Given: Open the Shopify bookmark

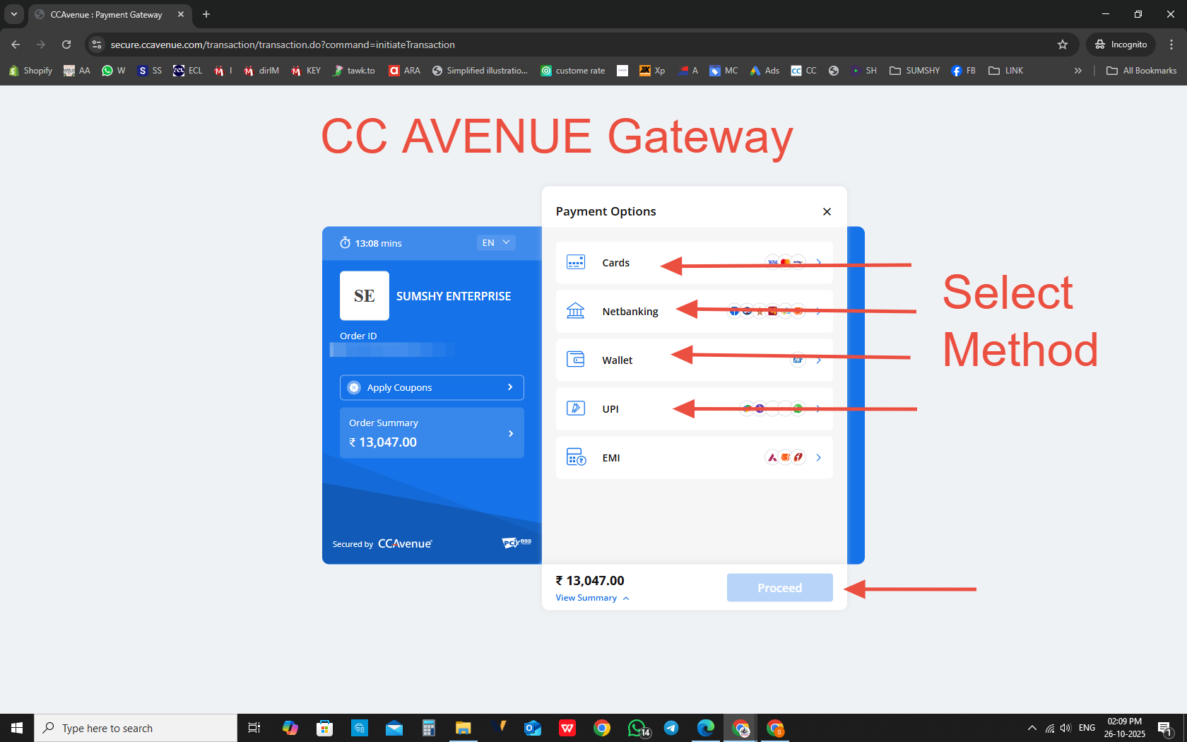Looking at the screenshot, I should tap(31, 71).
